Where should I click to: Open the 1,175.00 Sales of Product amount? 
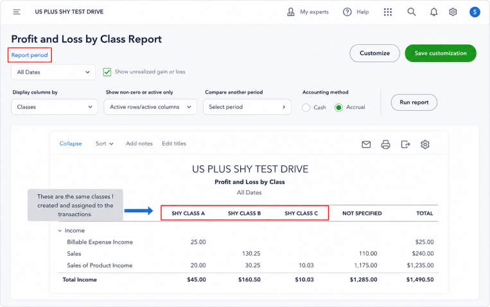coord(365,265)
